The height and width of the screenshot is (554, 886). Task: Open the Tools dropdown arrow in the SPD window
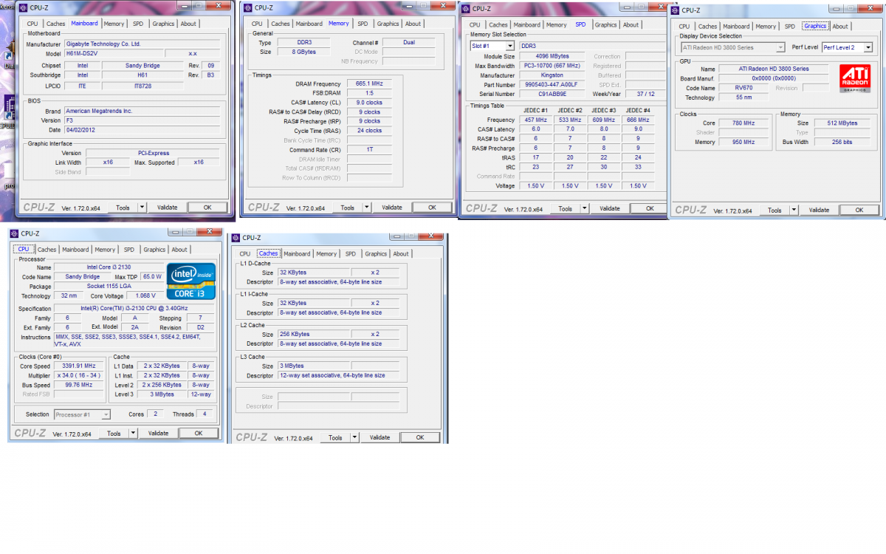[585, 208]
